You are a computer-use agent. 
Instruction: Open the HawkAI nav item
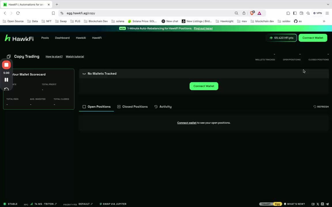81,38
